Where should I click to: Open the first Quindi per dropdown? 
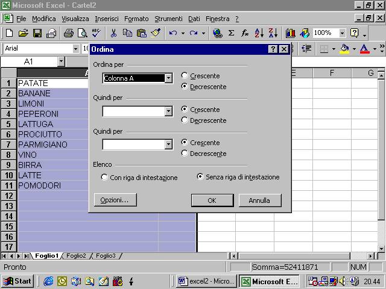168,111
